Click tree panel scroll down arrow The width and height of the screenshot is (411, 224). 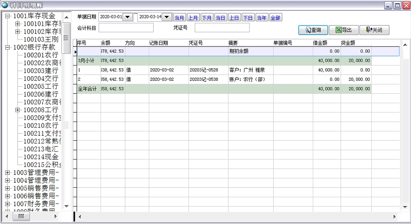[66, 206]
